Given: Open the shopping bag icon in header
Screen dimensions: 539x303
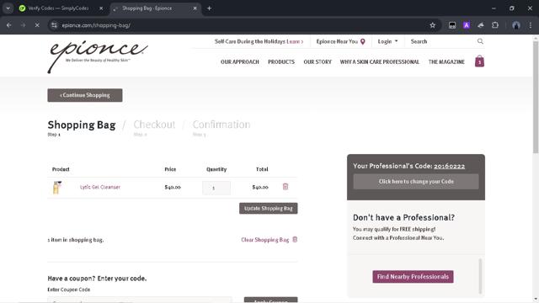Looking at the screenshot, I should pos(479,61).
